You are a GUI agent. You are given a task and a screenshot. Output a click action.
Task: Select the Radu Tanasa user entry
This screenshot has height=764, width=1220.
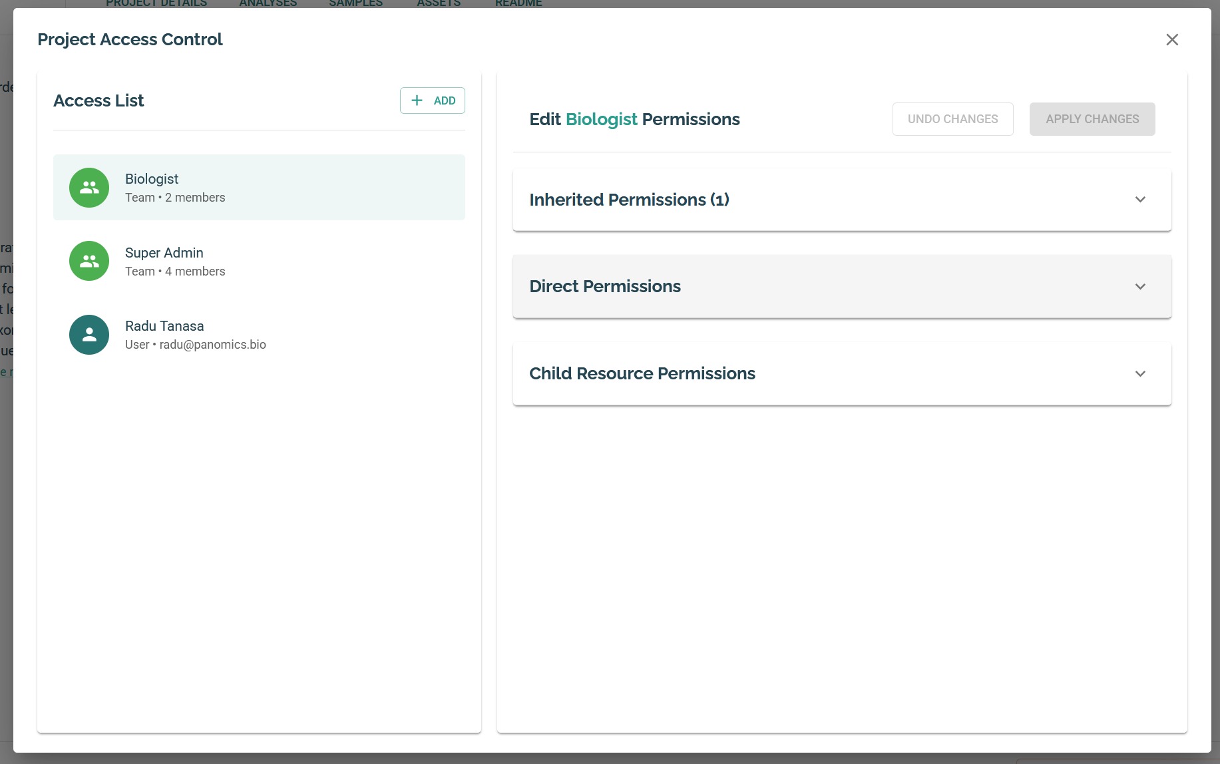(x=259, y=335)
